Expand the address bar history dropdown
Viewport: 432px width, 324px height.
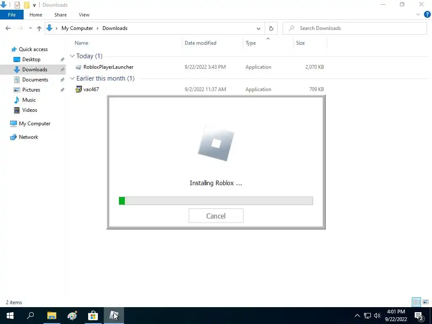[x=259, y=28]
